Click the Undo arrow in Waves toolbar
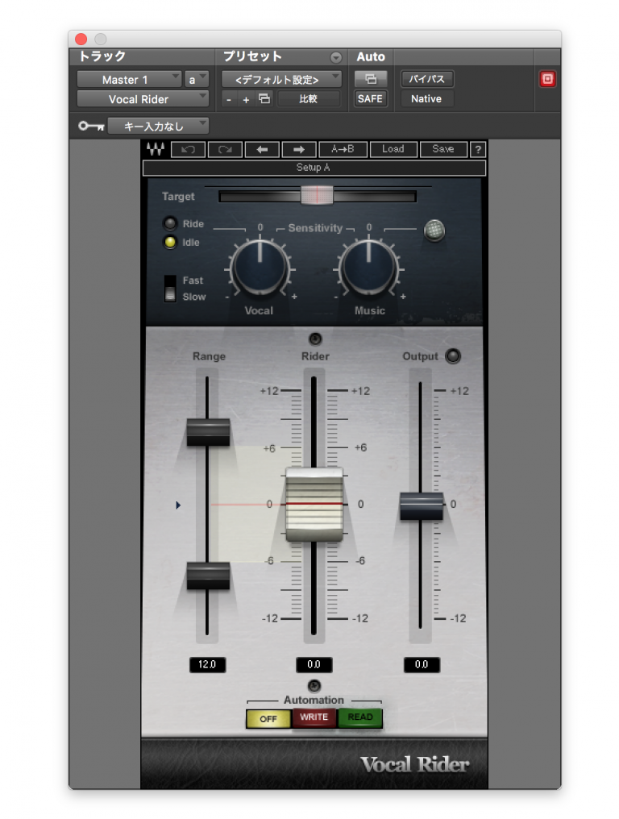619x819 pixels. click(x=188, y=149)
